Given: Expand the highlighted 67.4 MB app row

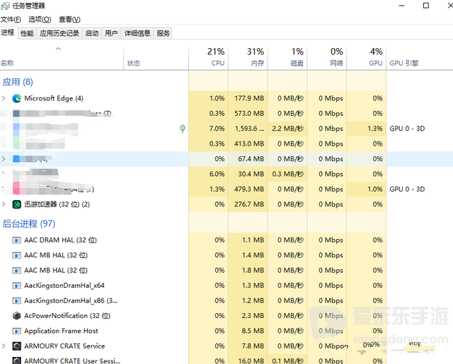Looking at the screenshot, I should [4, 159].
